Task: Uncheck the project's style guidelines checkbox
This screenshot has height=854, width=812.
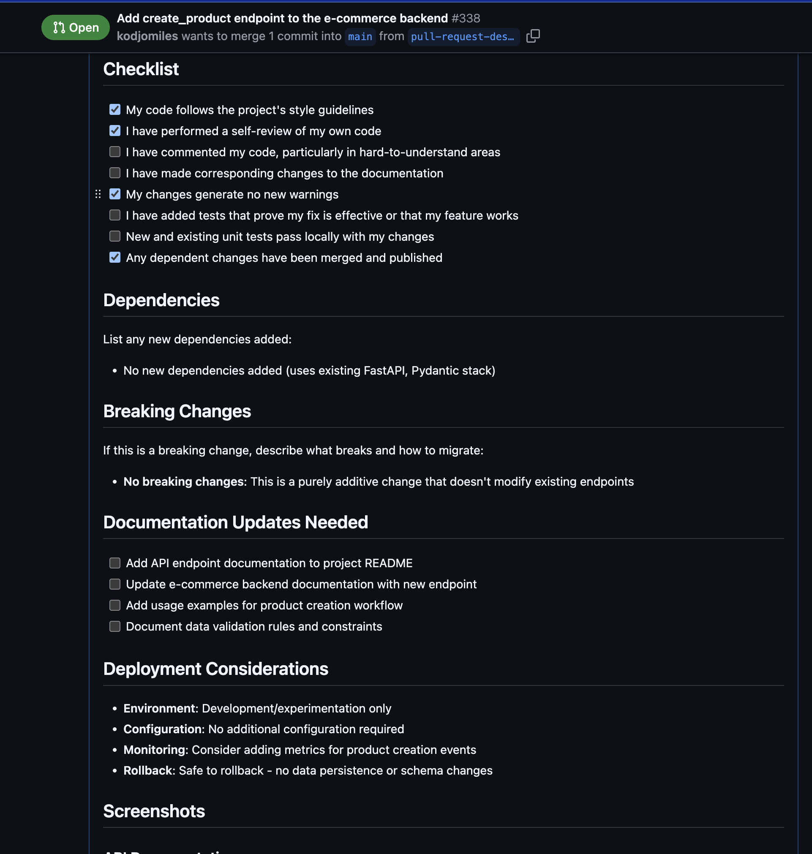Action: 114,109
